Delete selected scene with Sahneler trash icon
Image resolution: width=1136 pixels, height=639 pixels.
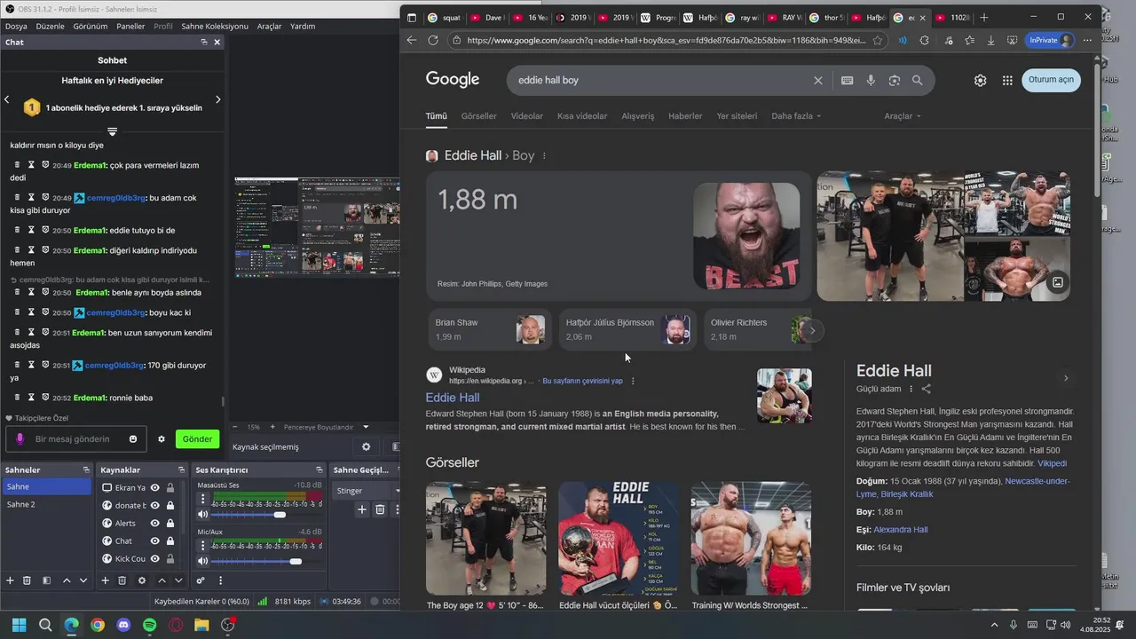point(28,580)
